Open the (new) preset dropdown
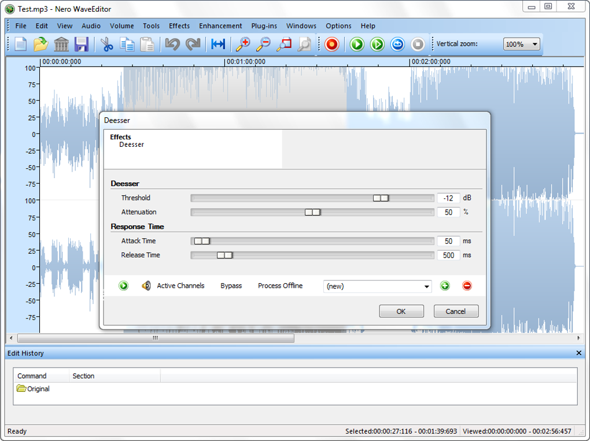This screenshot has height=441, width=590. (x=377, y=286)
